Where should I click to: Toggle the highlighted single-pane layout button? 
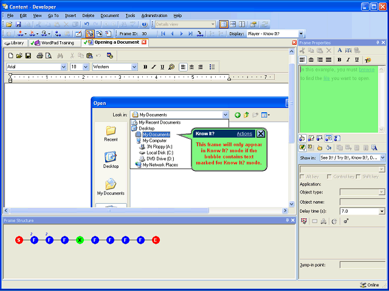pyautogui.click(x=224, y=24)
